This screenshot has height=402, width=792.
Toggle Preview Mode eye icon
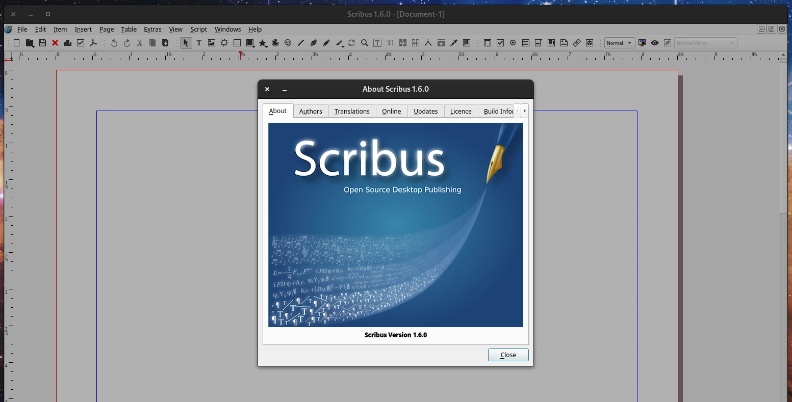(x=655, y=43)
